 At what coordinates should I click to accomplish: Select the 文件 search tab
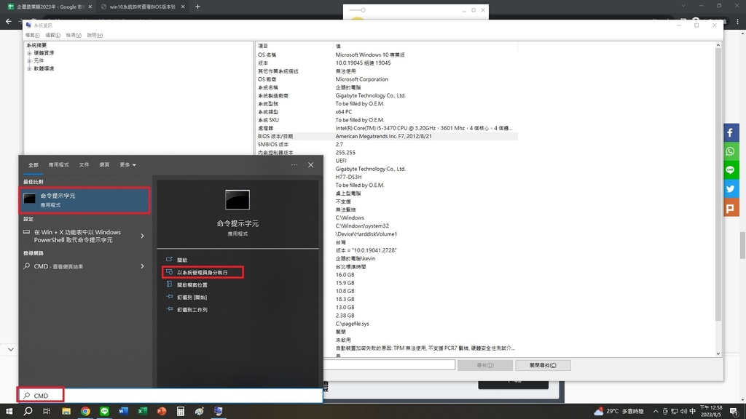85,165
